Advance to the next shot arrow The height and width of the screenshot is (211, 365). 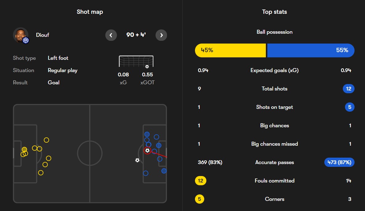[161, 35]
